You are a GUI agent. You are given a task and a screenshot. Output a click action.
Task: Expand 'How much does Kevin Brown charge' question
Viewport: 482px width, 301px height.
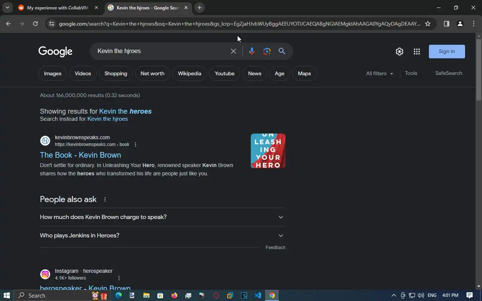point(162,217)
